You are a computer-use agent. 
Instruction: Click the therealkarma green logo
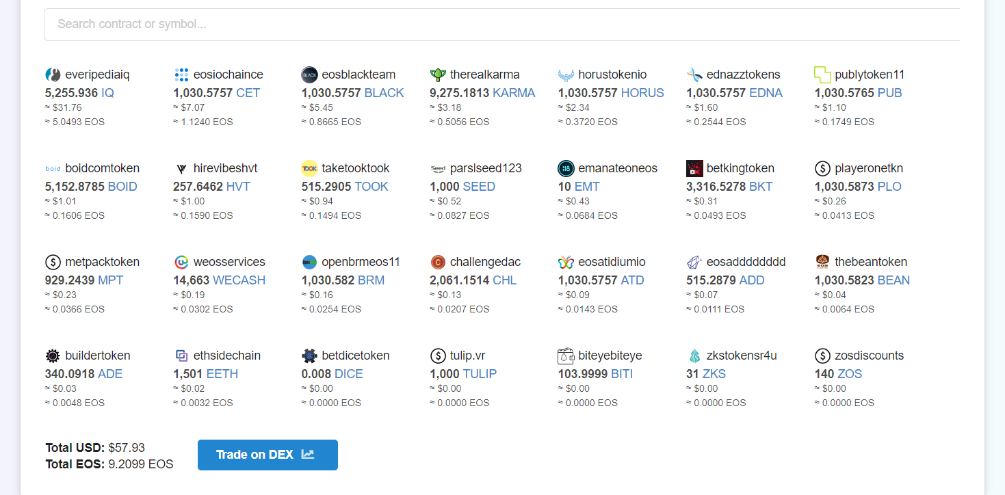tap(438, 75)
